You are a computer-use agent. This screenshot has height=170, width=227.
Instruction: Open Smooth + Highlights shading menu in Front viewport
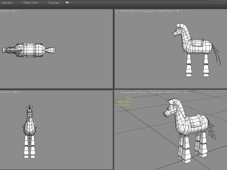(144, 11)
